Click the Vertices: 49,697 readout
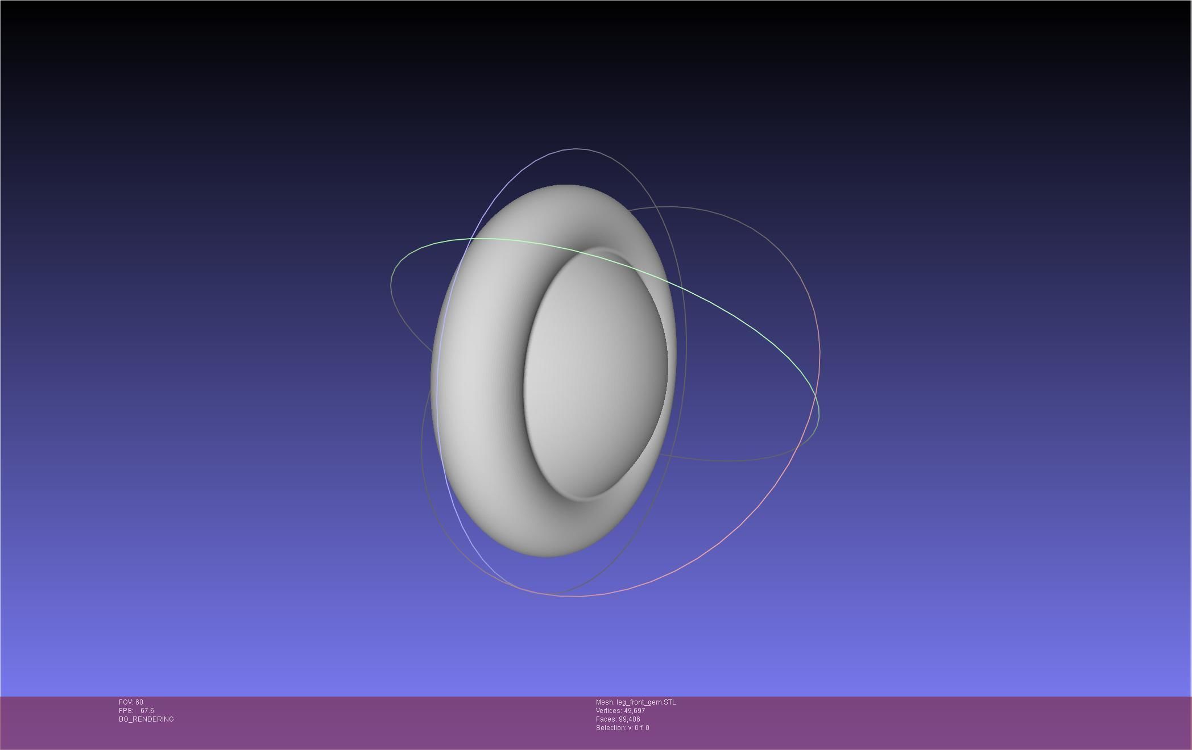 point(620,711)
